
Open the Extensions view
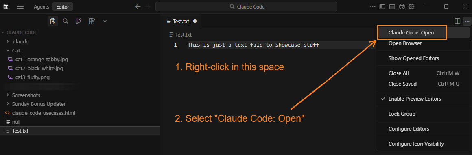point(92,21)
